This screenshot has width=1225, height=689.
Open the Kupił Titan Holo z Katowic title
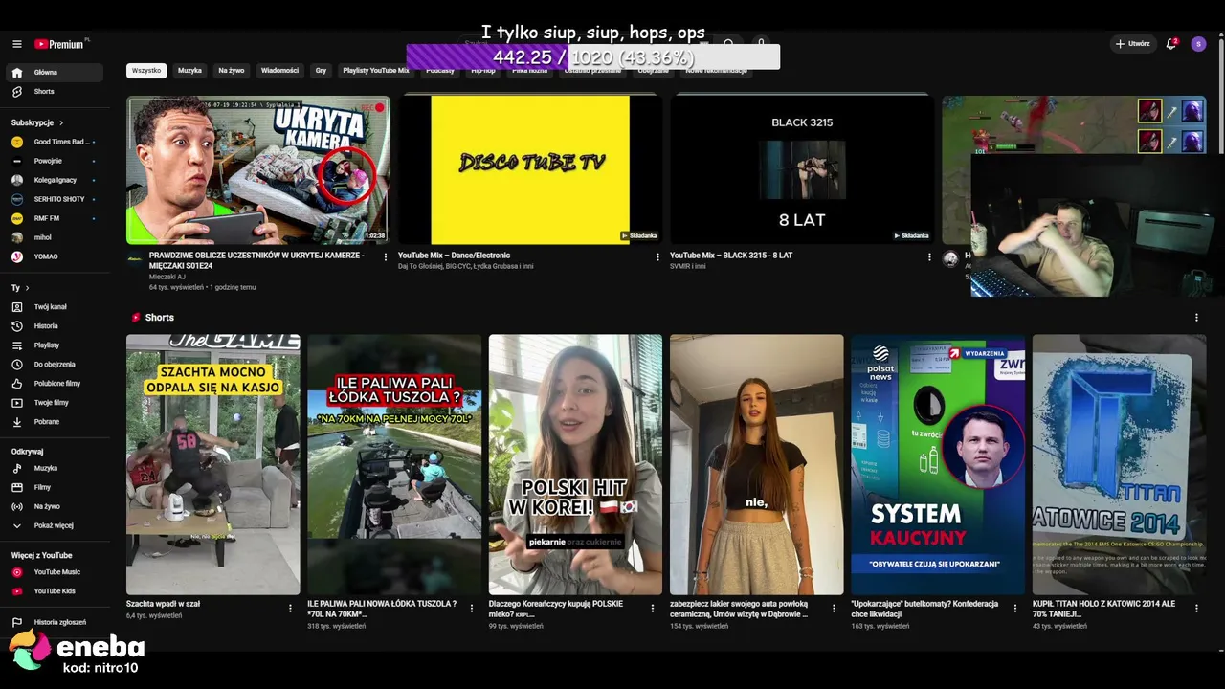pos(1103,609)
